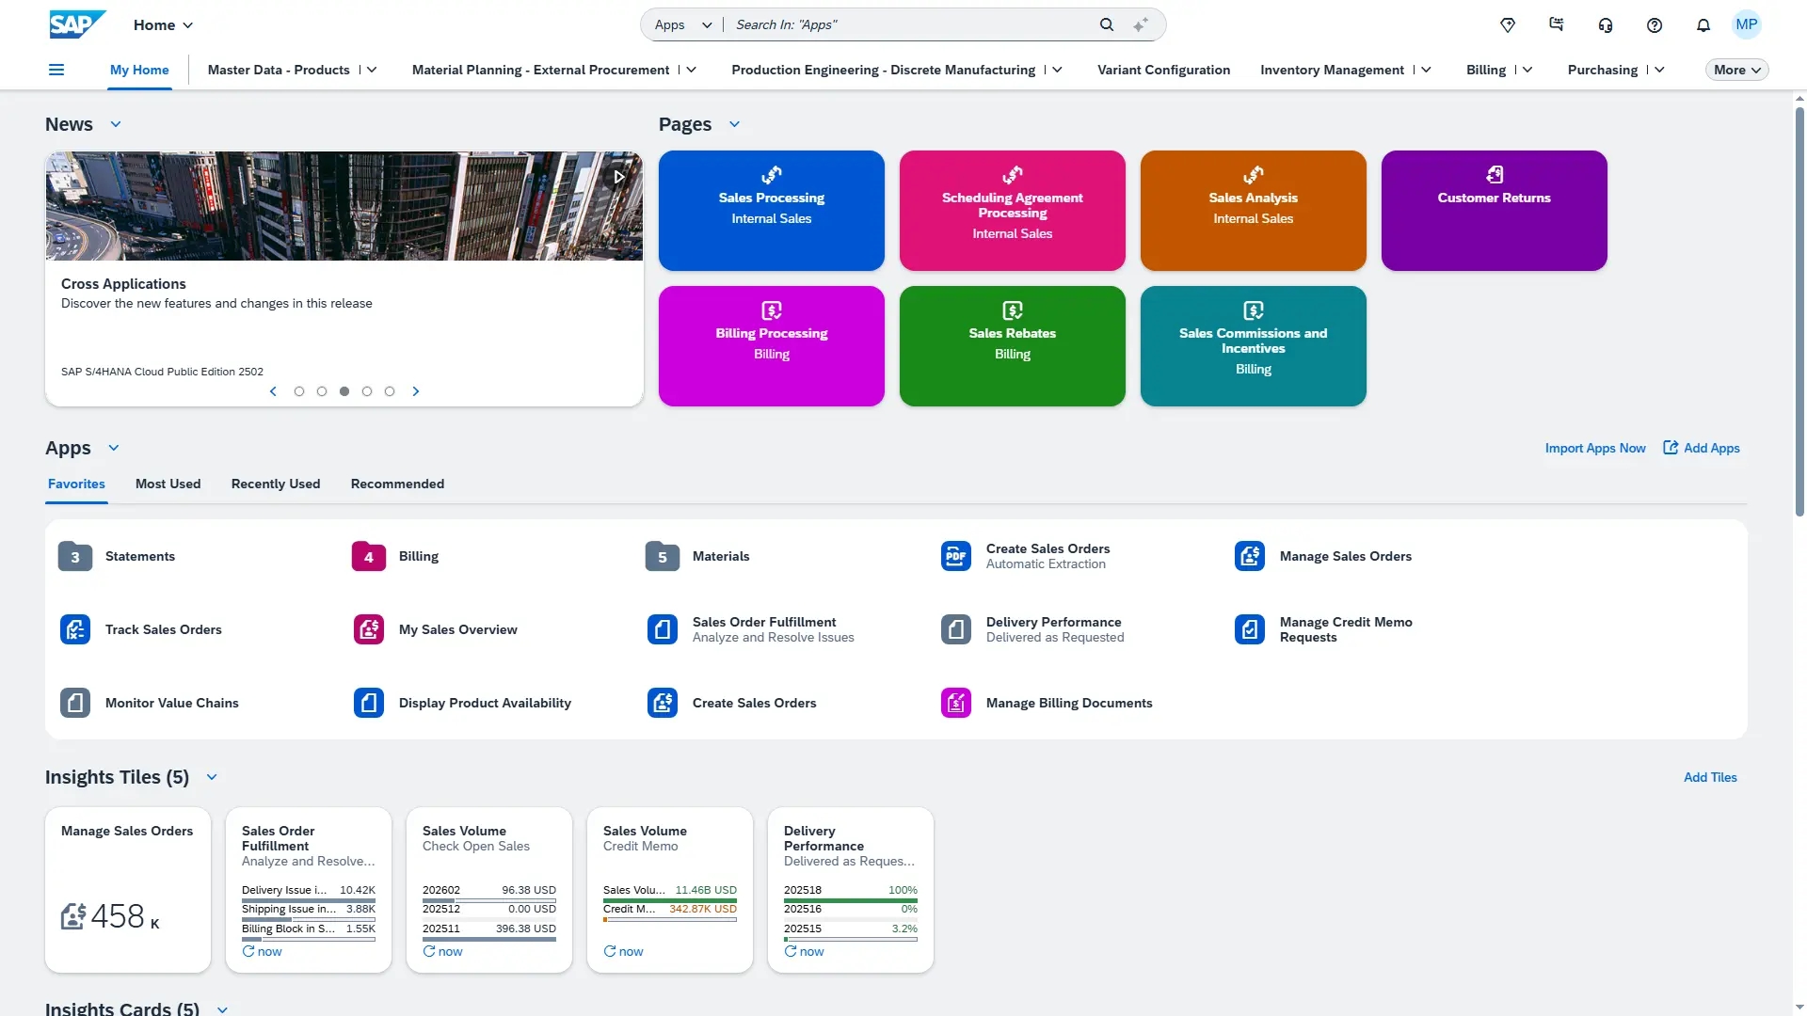Click the SAP logo
The width and height of the screenshot is (1807, 1016).
pos(76,24)
